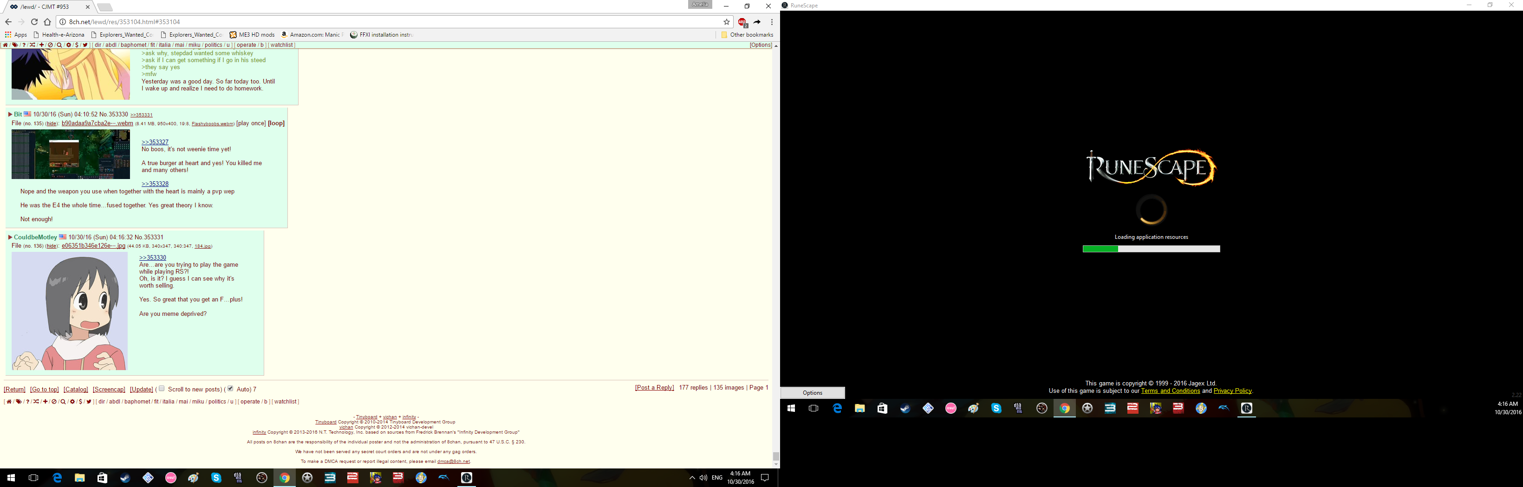1523x487 pixels.
Task: Open the Twitter bird icon in header bar
Action: 85,45
